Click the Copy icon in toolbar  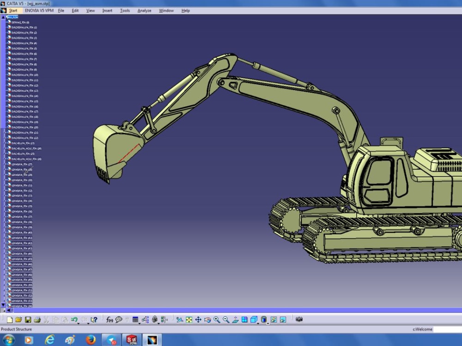pos(55,320)
